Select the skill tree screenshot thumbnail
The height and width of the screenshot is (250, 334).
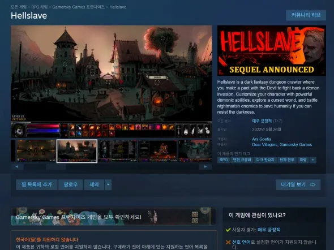157,151
